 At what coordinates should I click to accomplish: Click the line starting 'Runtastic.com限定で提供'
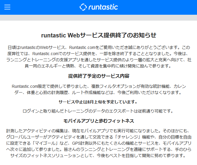98,86
